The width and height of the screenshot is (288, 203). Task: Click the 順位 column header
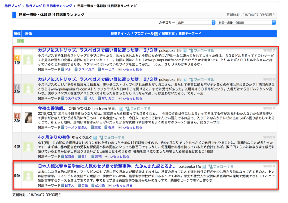point(17,34)
